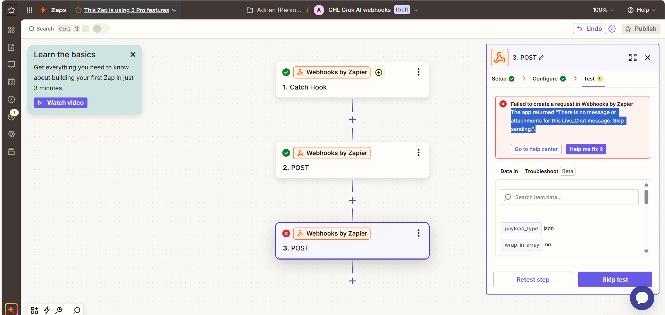Screen dimensions: 665x315
Task: Open the Zap notes file icon in sidebar
Action: pos(11,48)
